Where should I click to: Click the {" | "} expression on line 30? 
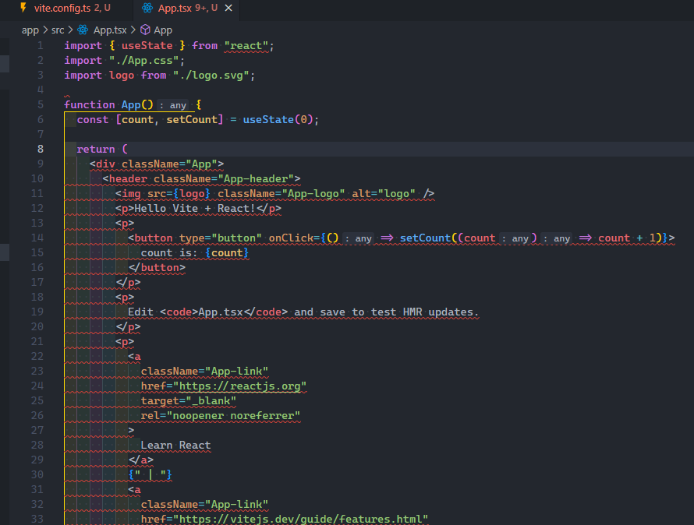click(150, 474)
